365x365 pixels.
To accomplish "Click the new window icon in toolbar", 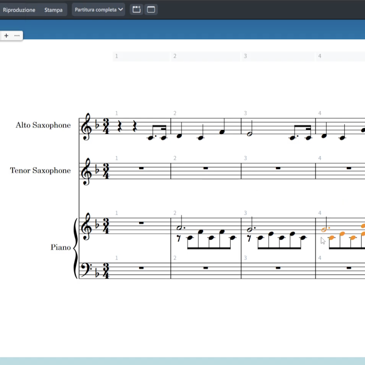I will [151, 10].
